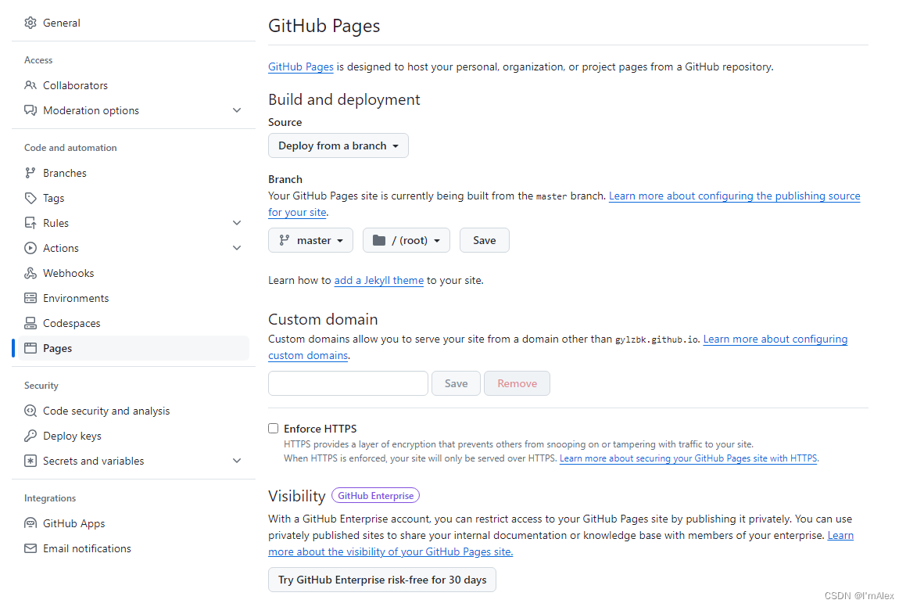The image size is (906, 607).
Task: Click the Email notifications envelope icon
Action: click(30, 548)
